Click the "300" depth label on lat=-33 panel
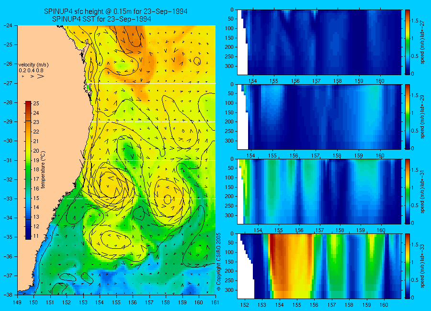 coord(230,290)
